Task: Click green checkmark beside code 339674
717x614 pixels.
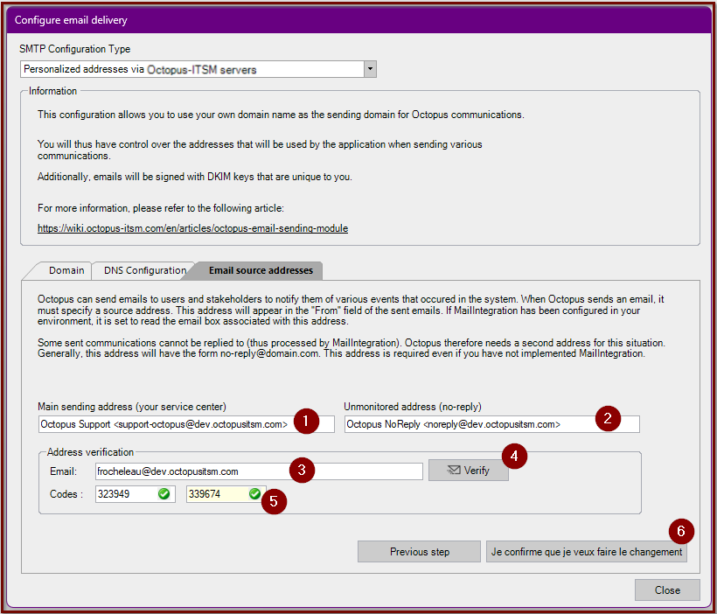Action: (x=254, y=494)
